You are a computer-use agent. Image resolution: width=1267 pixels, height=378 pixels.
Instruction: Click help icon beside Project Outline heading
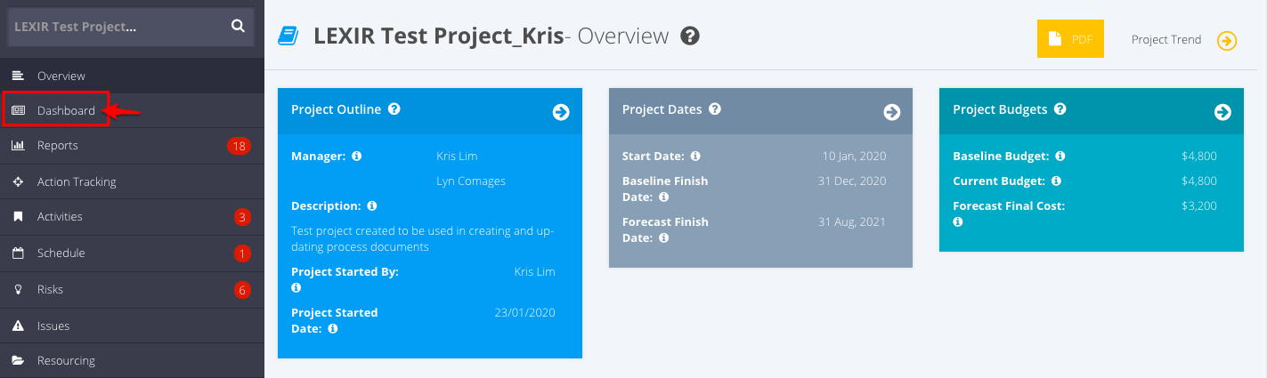[394, 109]
